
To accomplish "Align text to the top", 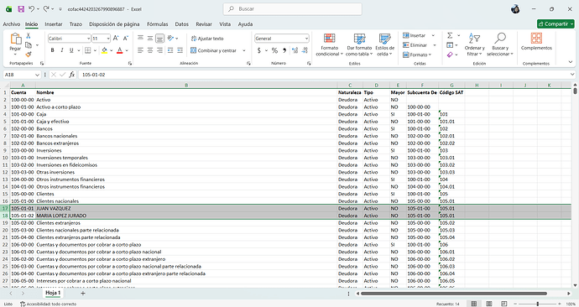I will (140, 38).
